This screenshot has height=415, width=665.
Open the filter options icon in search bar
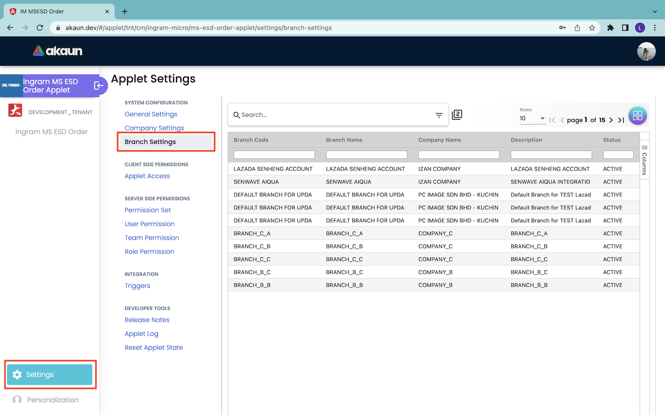click(x=439, y=115)
